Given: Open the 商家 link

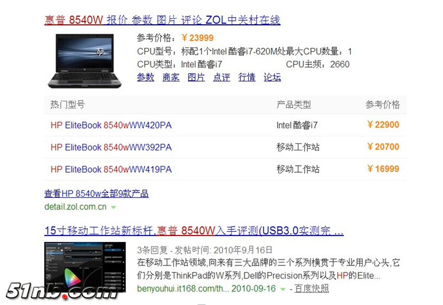Looking at the screenshot, I should coord(171,77).
